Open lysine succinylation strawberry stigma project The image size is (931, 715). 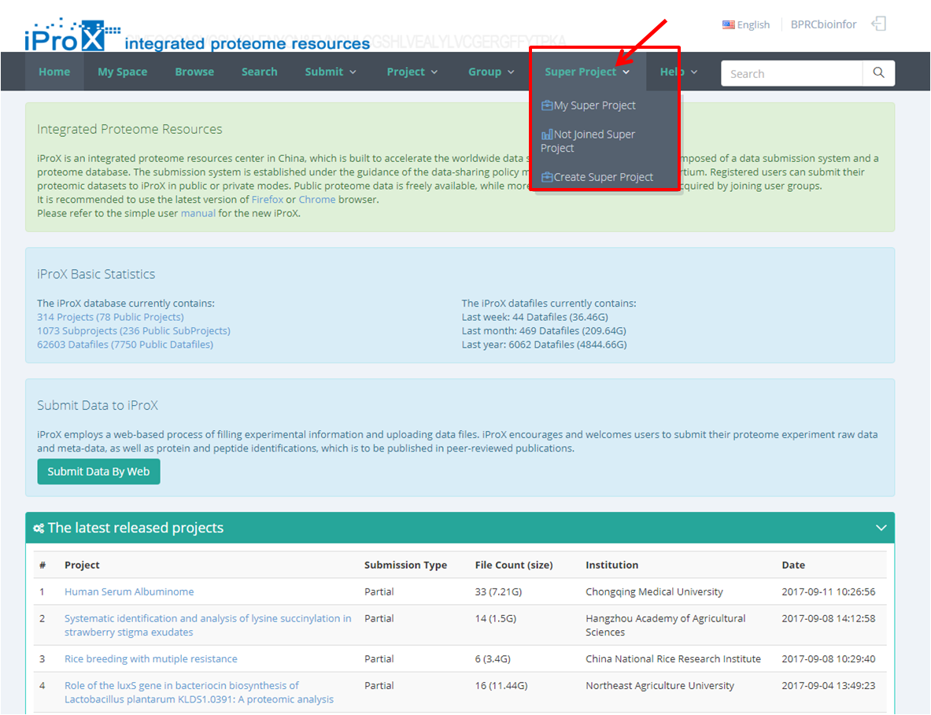pyautogui.click(x=208, y=625)
